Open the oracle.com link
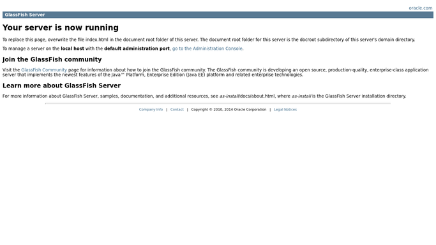Screen dimensions: 436x245 point(421,8)
